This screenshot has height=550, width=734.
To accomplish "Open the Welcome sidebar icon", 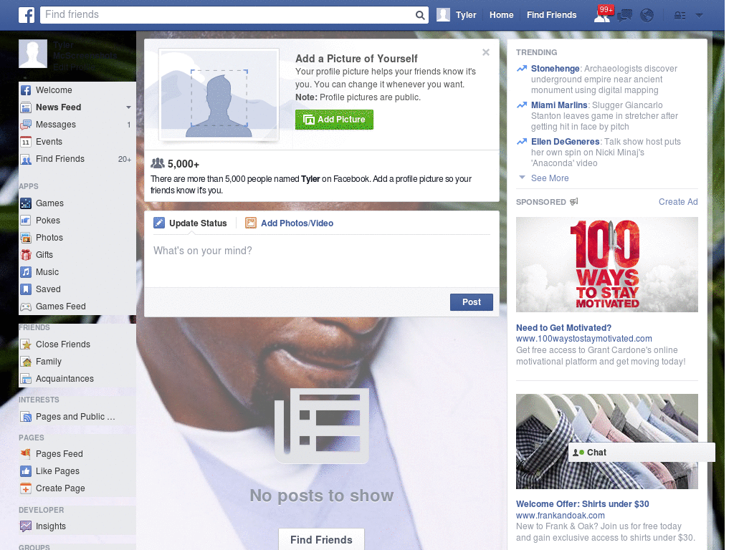I will tap(26, 90).
